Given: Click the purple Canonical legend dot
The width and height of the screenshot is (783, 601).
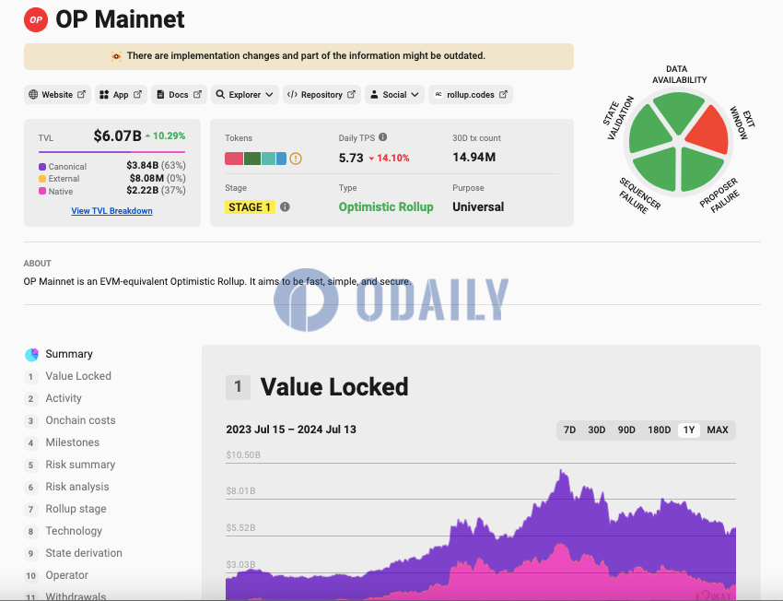Looking at the screenshot, I should coord(42,166).
